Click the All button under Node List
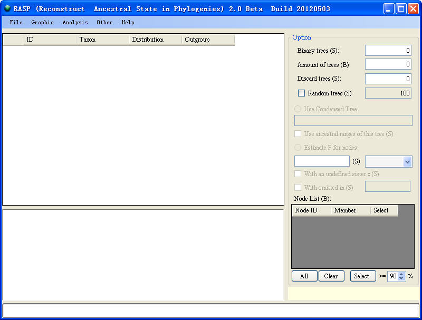The image size is (422, 320). coord(304,276)
